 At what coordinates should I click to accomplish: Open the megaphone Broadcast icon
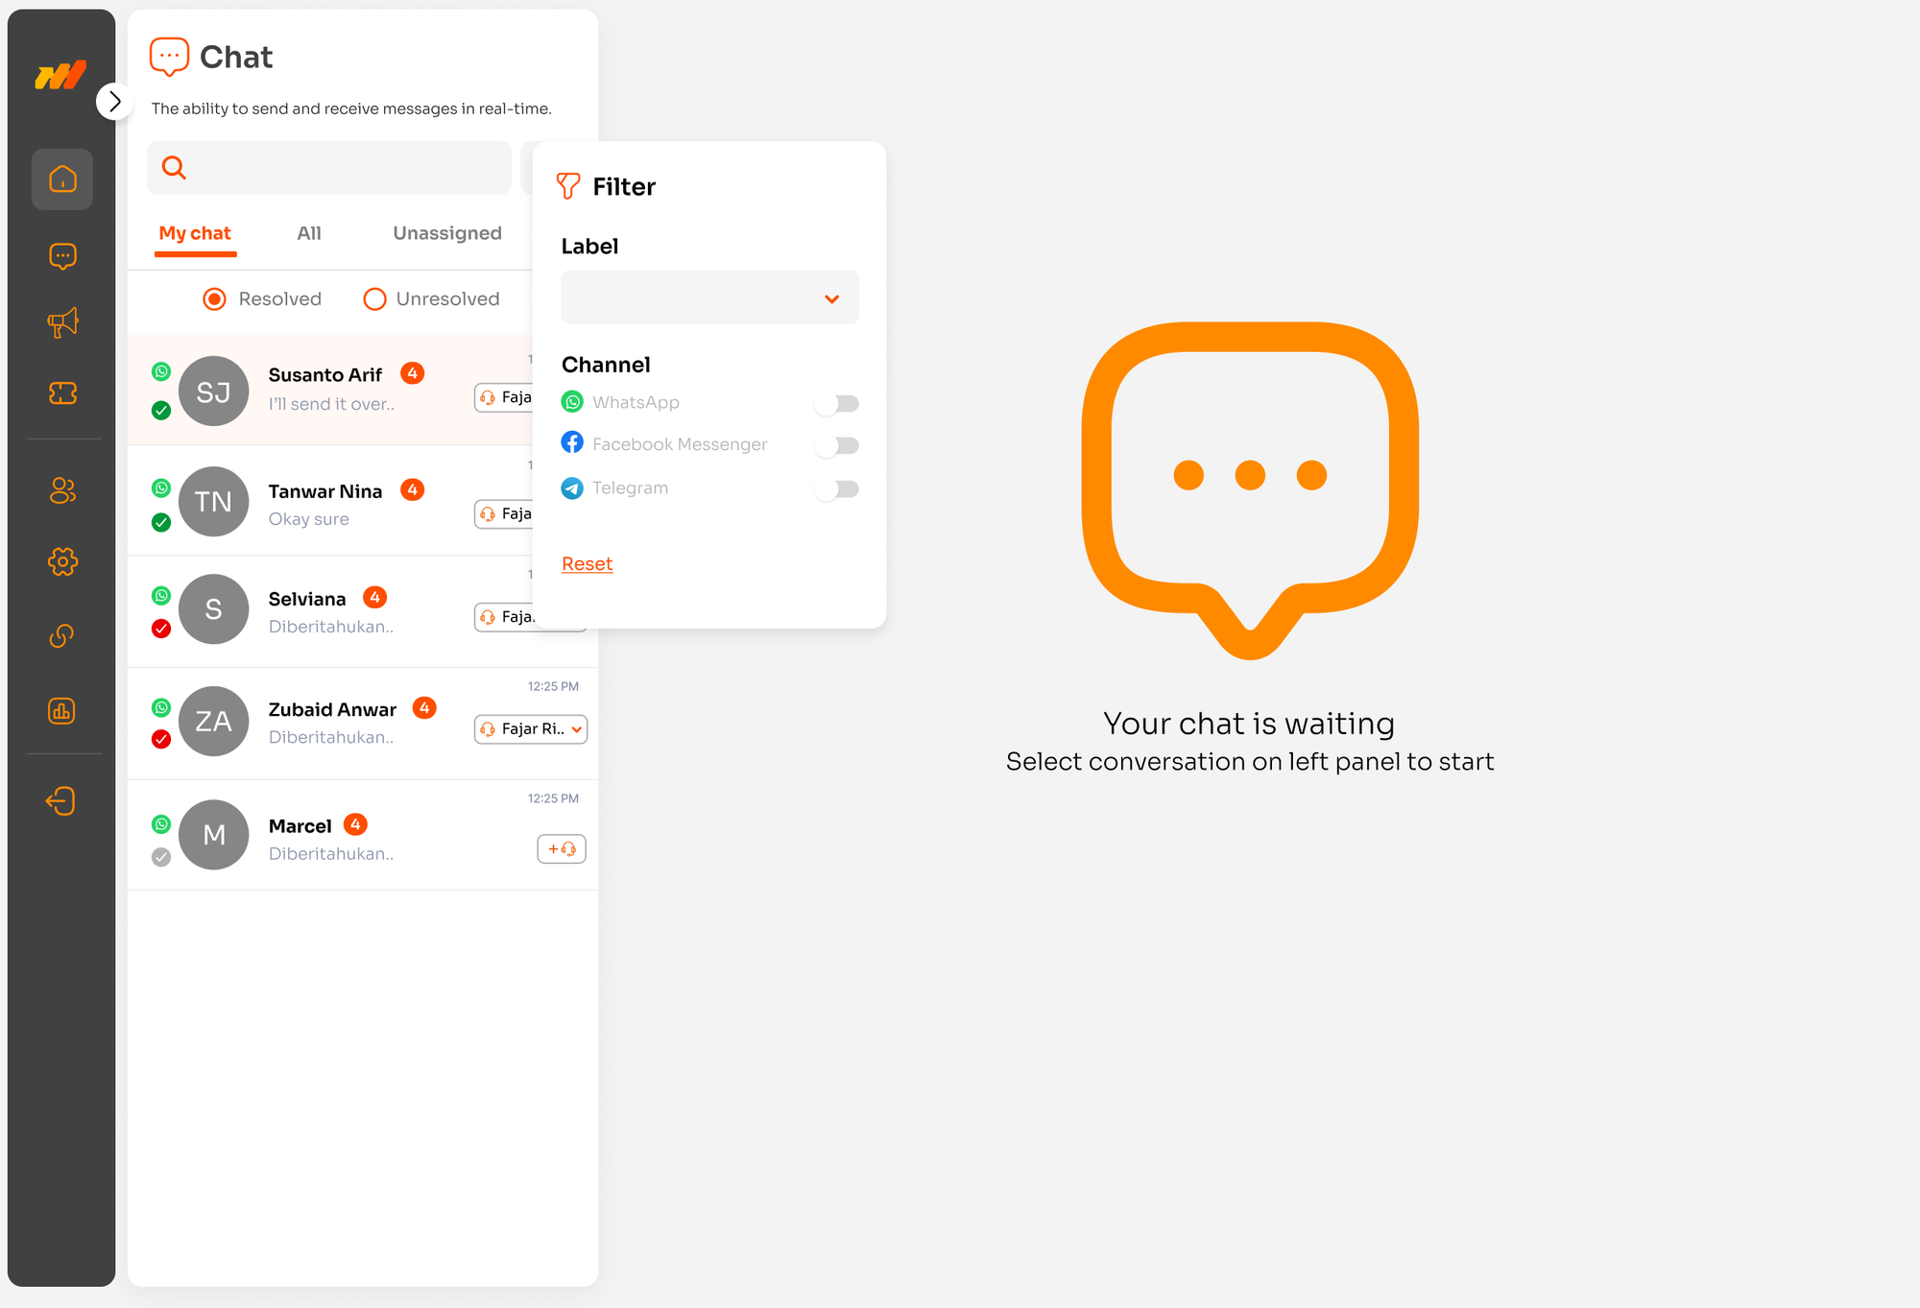point(62,323)
